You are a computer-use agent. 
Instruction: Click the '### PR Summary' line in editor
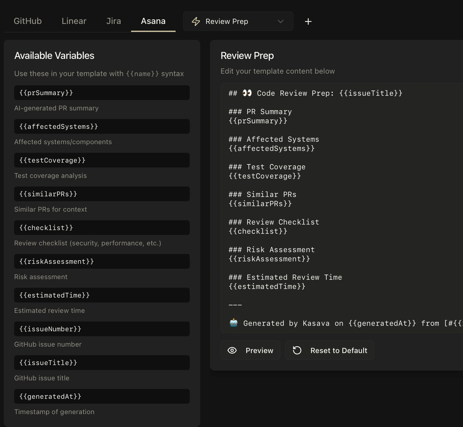click(260, 112)
